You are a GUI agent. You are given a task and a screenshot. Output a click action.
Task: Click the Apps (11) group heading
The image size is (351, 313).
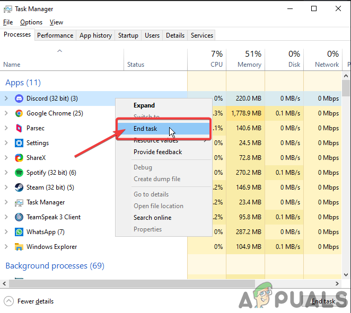pos(23,83)
